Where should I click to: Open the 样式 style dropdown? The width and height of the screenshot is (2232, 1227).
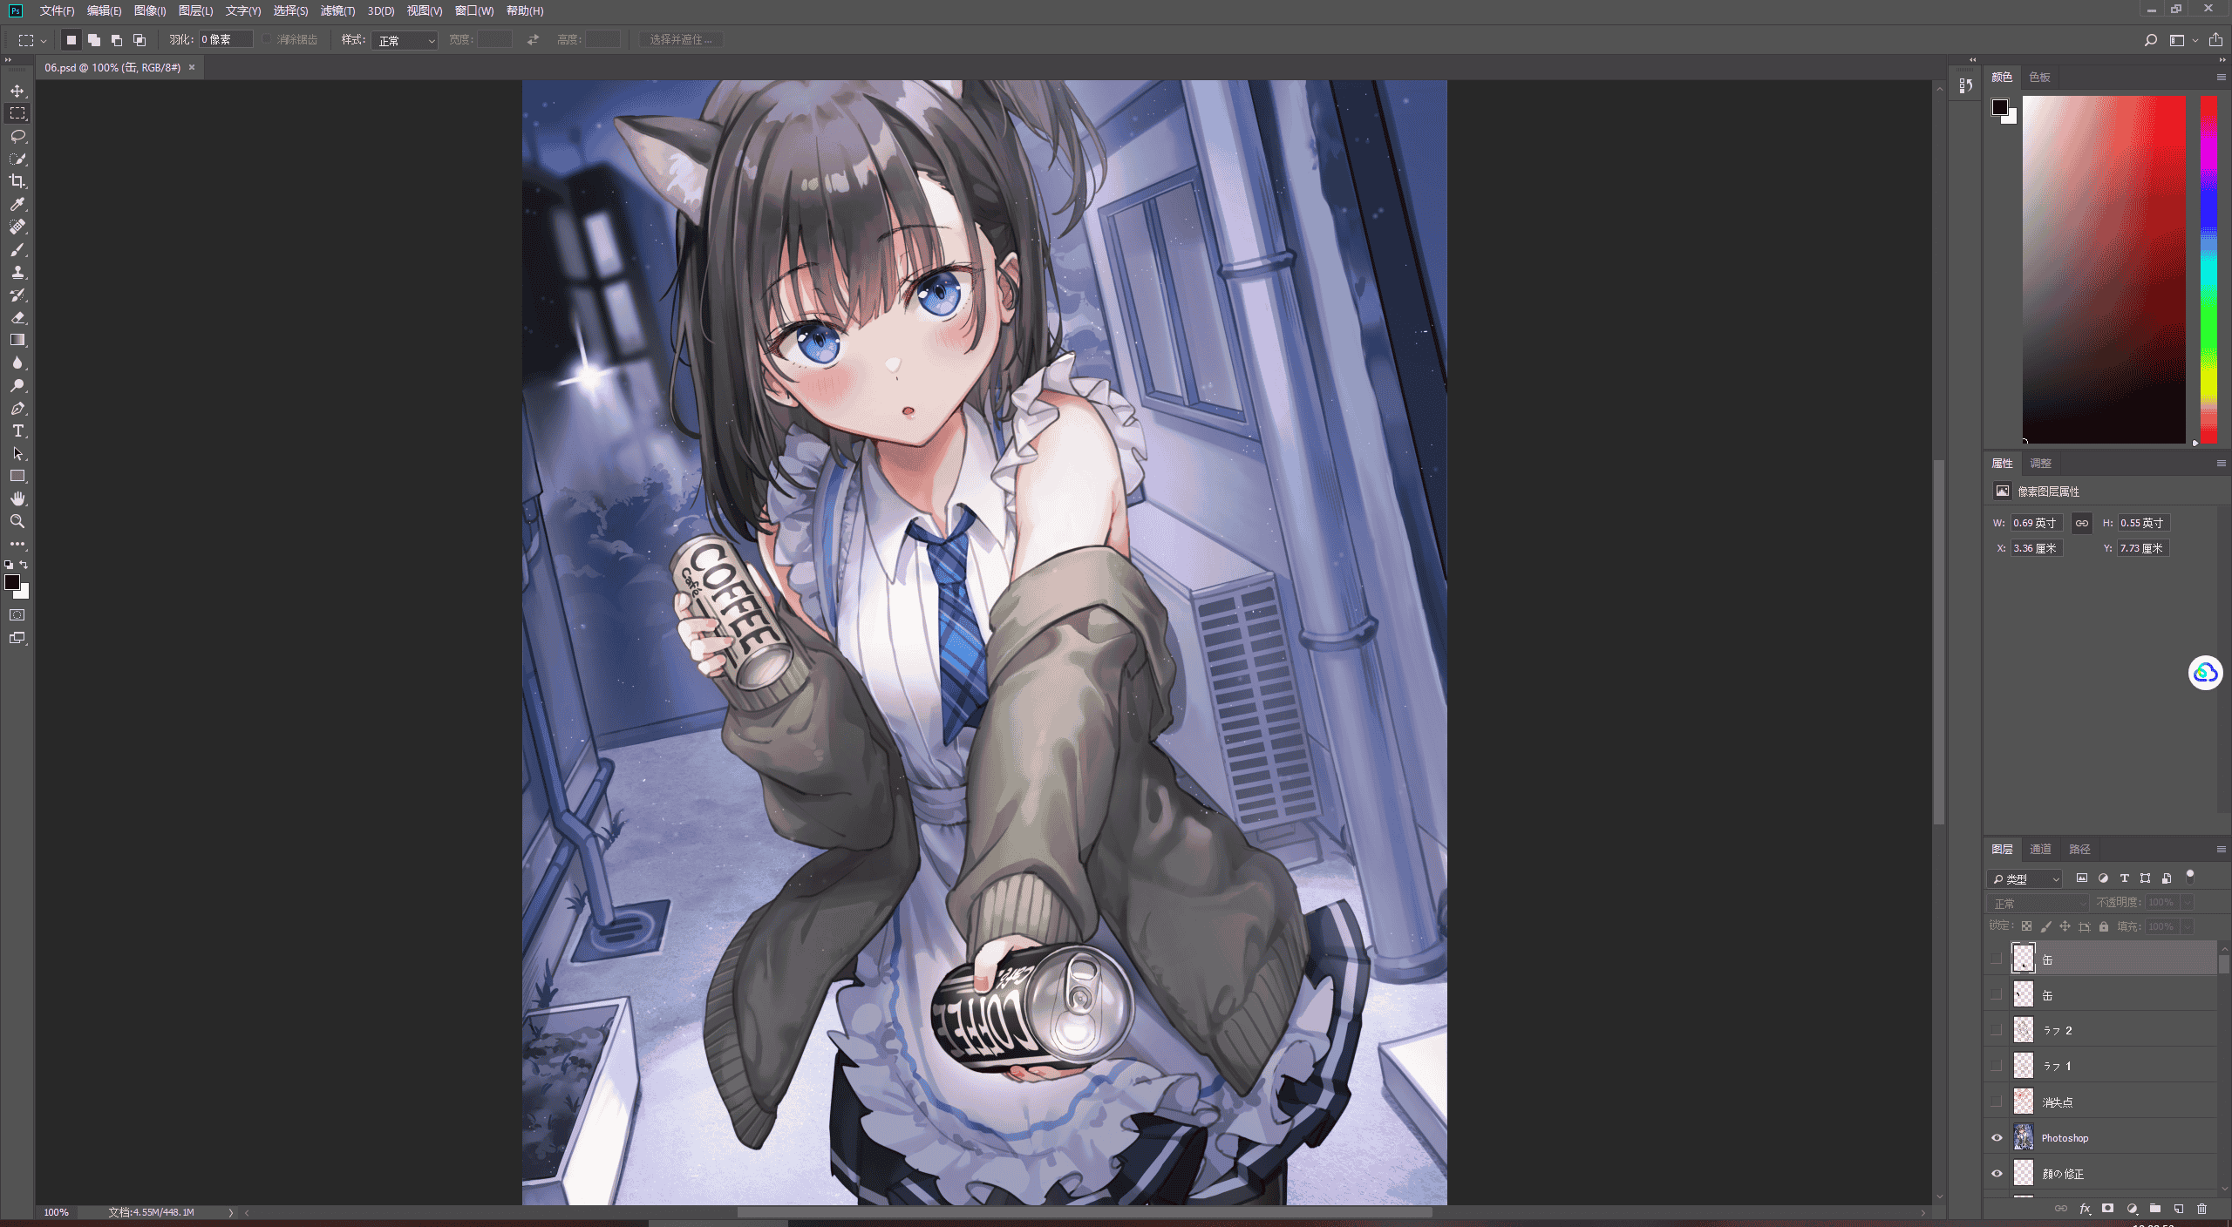(x=404, y=40)
